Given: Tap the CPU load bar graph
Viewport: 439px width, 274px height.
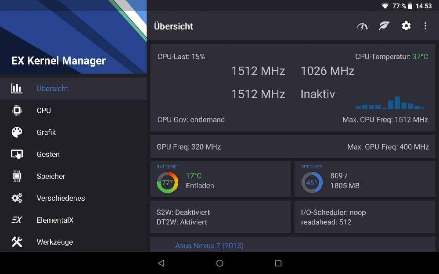Looking at the screenshot, I should (389, 103).
